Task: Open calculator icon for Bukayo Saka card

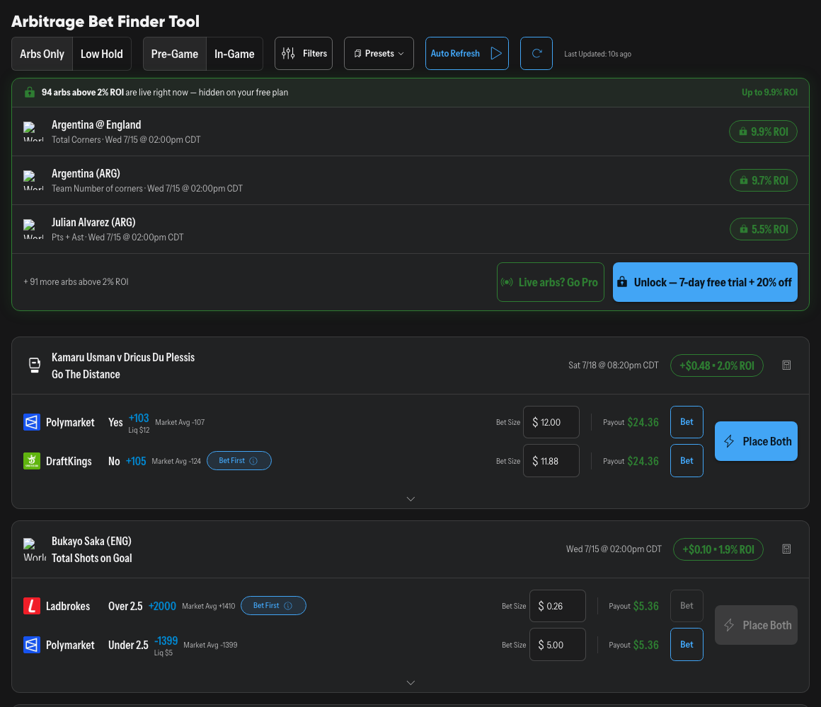Action: click(786, 549)
